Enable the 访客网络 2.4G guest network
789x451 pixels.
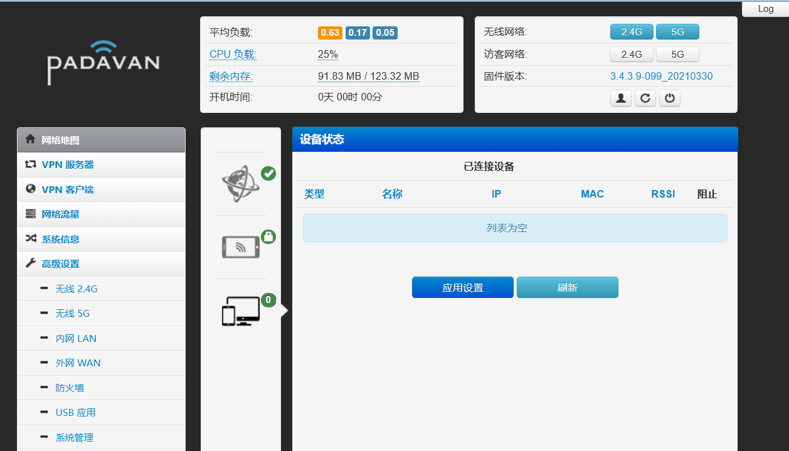click(632, 55)
